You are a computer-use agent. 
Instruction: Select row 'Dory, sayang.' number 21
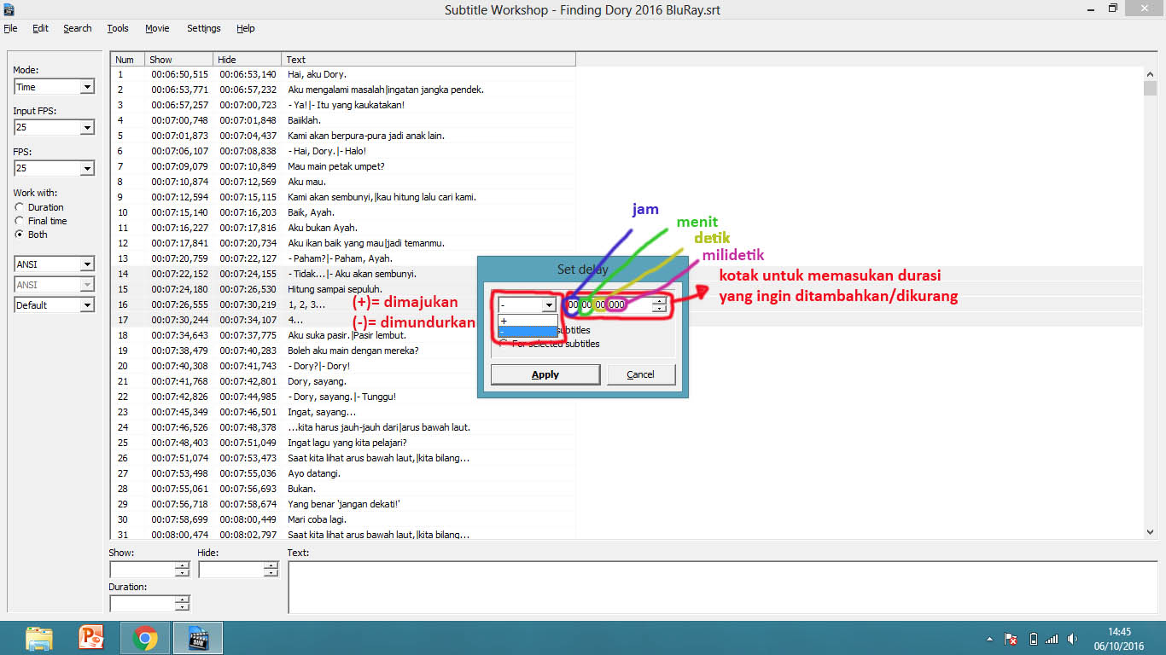coord(343,381)
